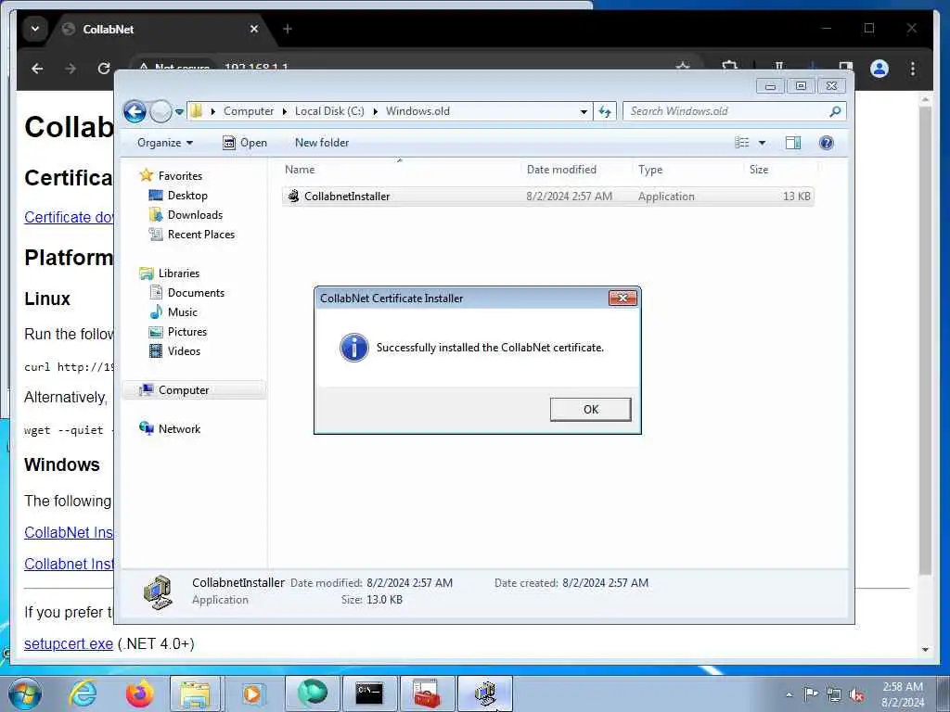Click Open in the Explorer toolbar
The image size is (950, 712).
point(245,143)
